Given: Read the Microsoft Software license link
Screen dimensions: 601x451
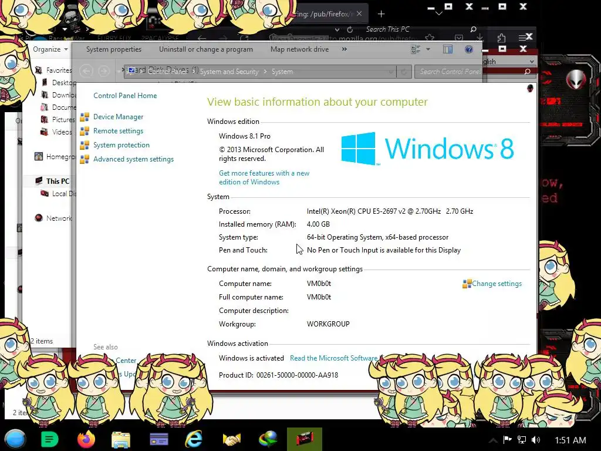Looking at the screenshot, I should (333, 358).
